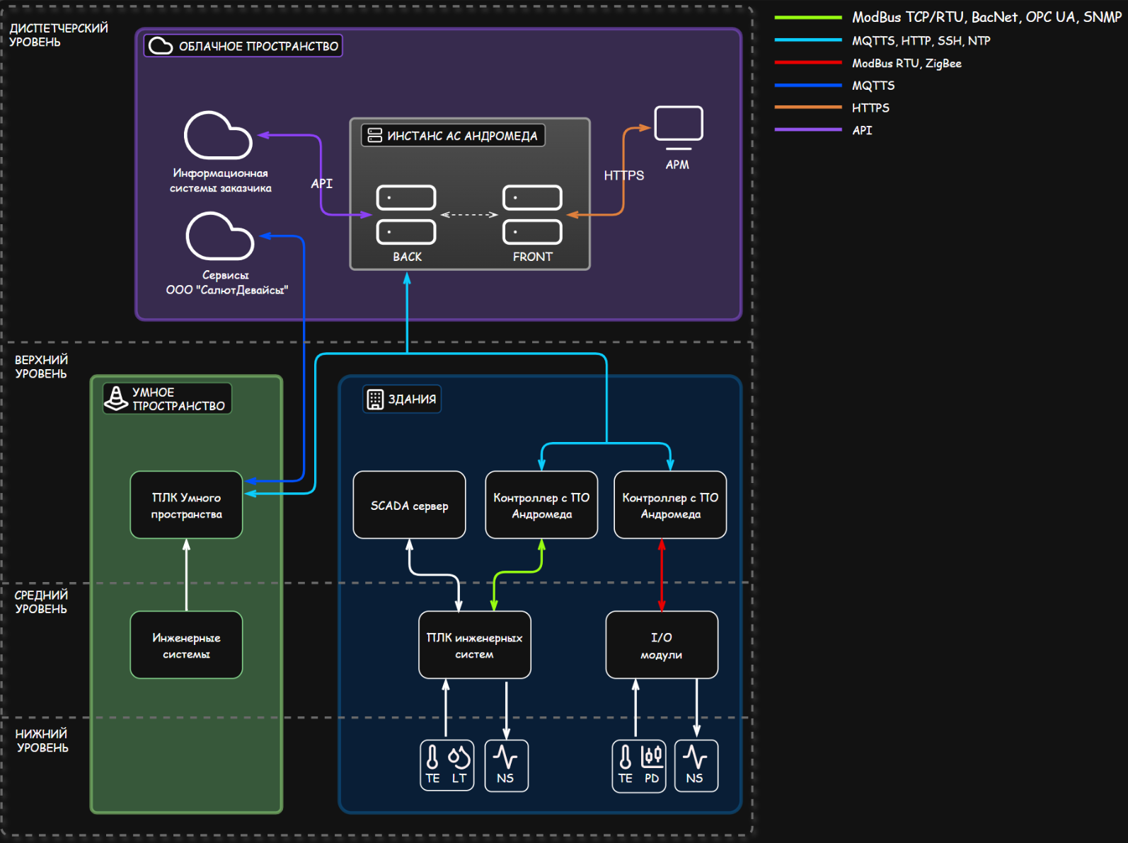Select the NS icon under I/O модули
This screenshot has width=1128, height=843.
695,765
